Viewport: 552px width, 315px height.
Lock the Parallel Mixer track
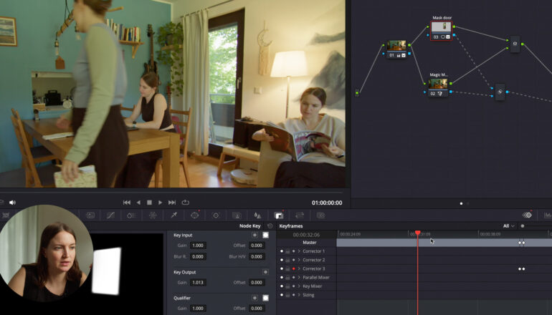click(x=287, y=278)
